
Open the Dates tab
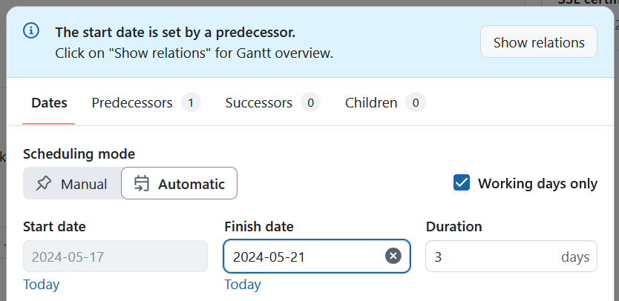49,103
